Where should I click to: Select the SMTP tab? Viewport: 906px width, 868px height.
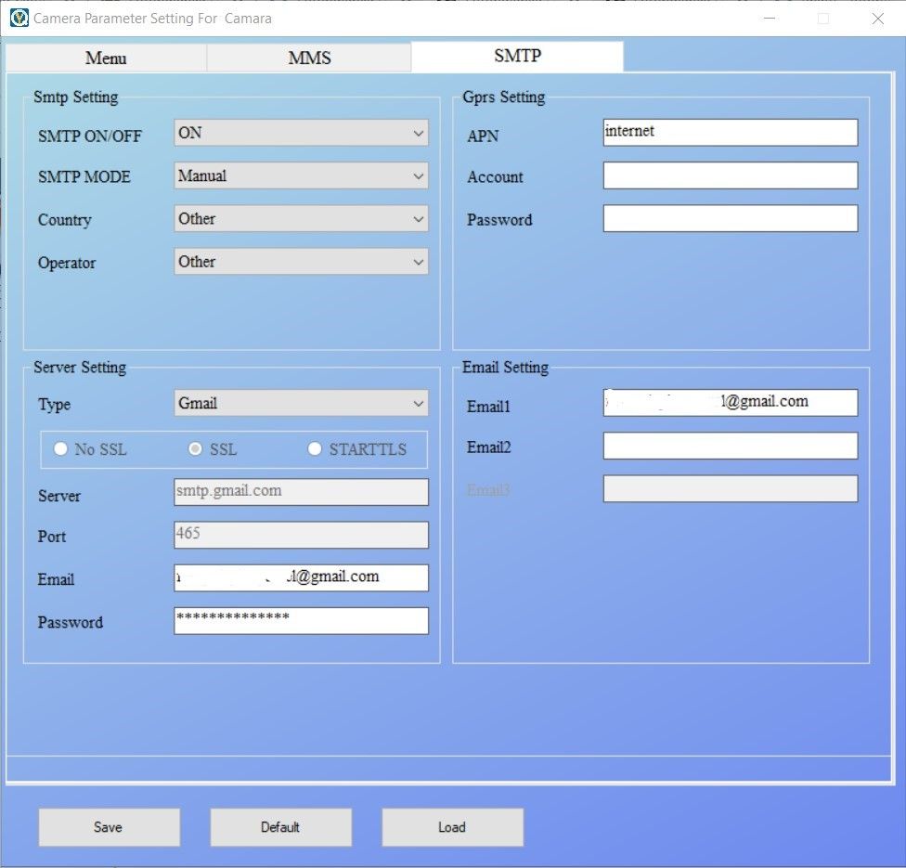[x=517, y=56]
